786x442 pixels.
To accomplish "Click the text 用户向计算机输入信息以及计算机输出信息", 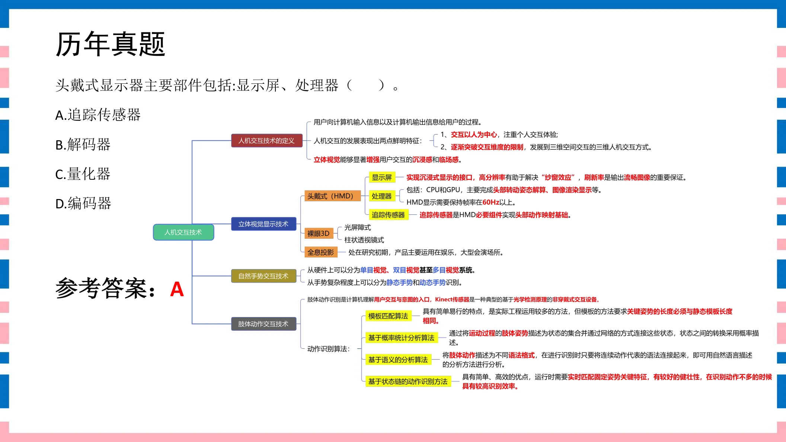I will tap(398, 122).
